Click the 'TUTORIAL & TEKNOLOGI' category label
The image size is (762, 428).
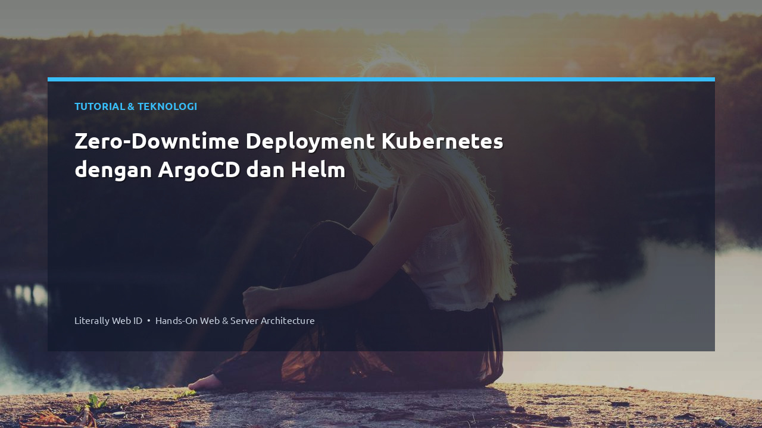click(136, 106)
